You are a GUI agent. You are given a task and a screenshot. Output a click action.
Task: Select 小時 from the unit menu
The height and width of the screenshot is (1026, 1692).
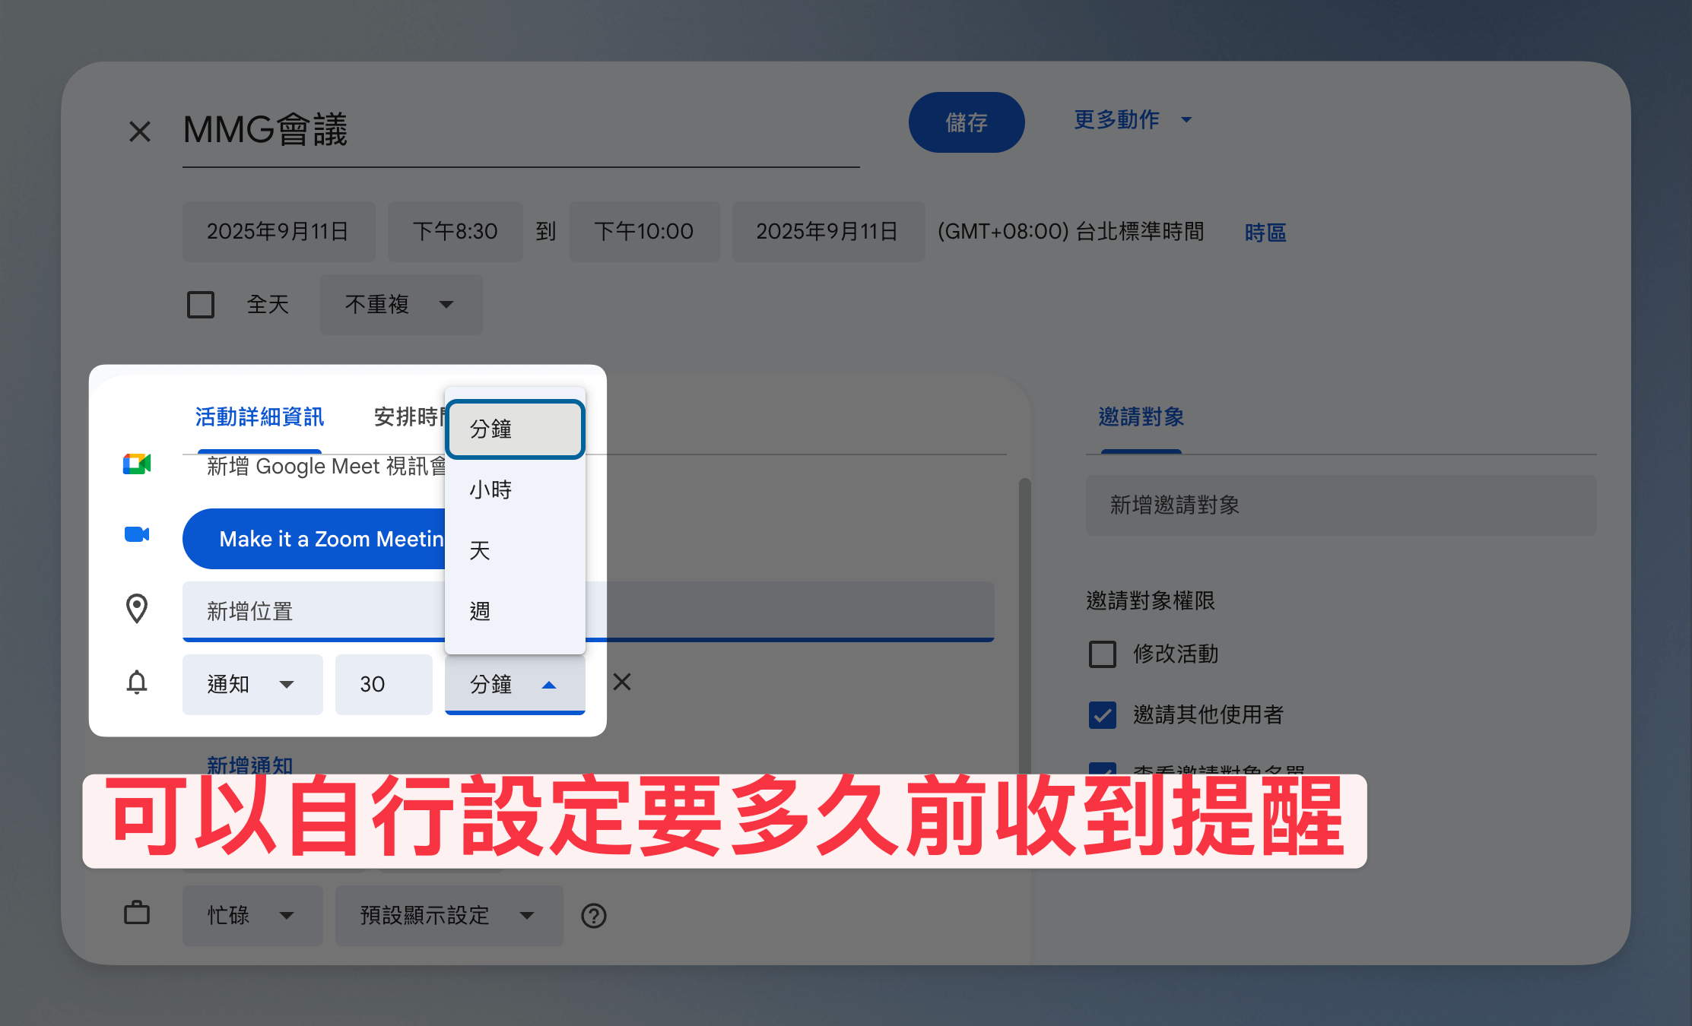point(491,489)
